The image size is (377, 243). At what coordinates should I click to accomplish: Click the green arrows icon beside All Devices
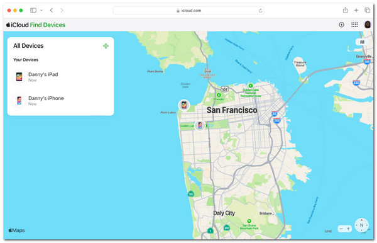[x=106, y=46]
